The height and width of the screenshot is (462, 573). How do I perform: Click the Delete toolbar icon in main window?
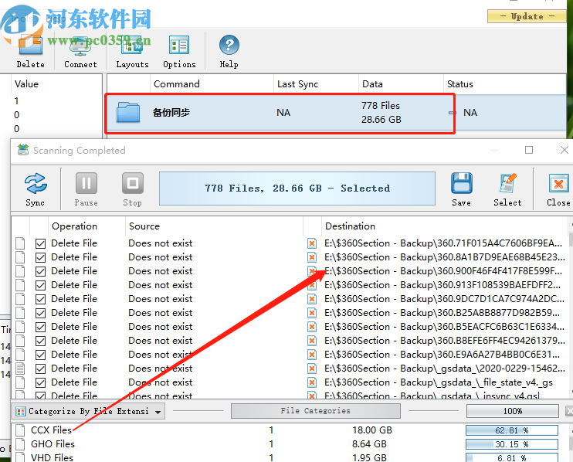(x=31, y=46)
